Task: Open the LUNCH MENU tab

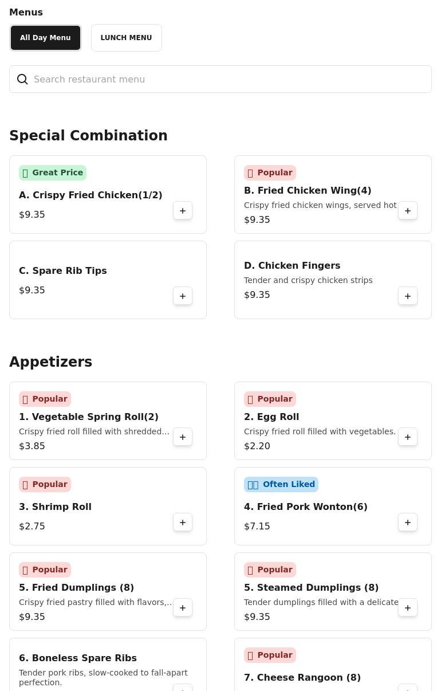Action: (126, 38)
